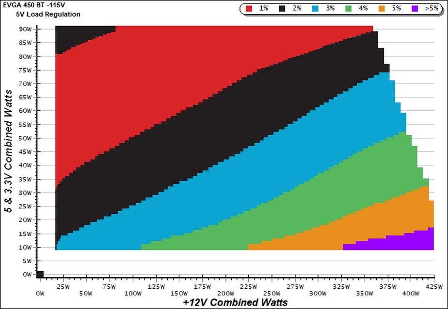448x309 pixels.
Task: Click the blue 3% legend swatch
Action: click(316, 9)
